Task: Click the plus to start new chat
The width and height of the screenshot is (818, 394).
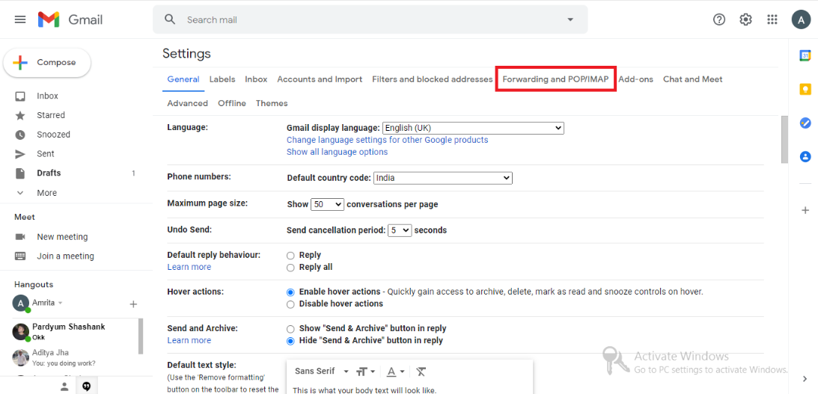Action: (133, 304)
